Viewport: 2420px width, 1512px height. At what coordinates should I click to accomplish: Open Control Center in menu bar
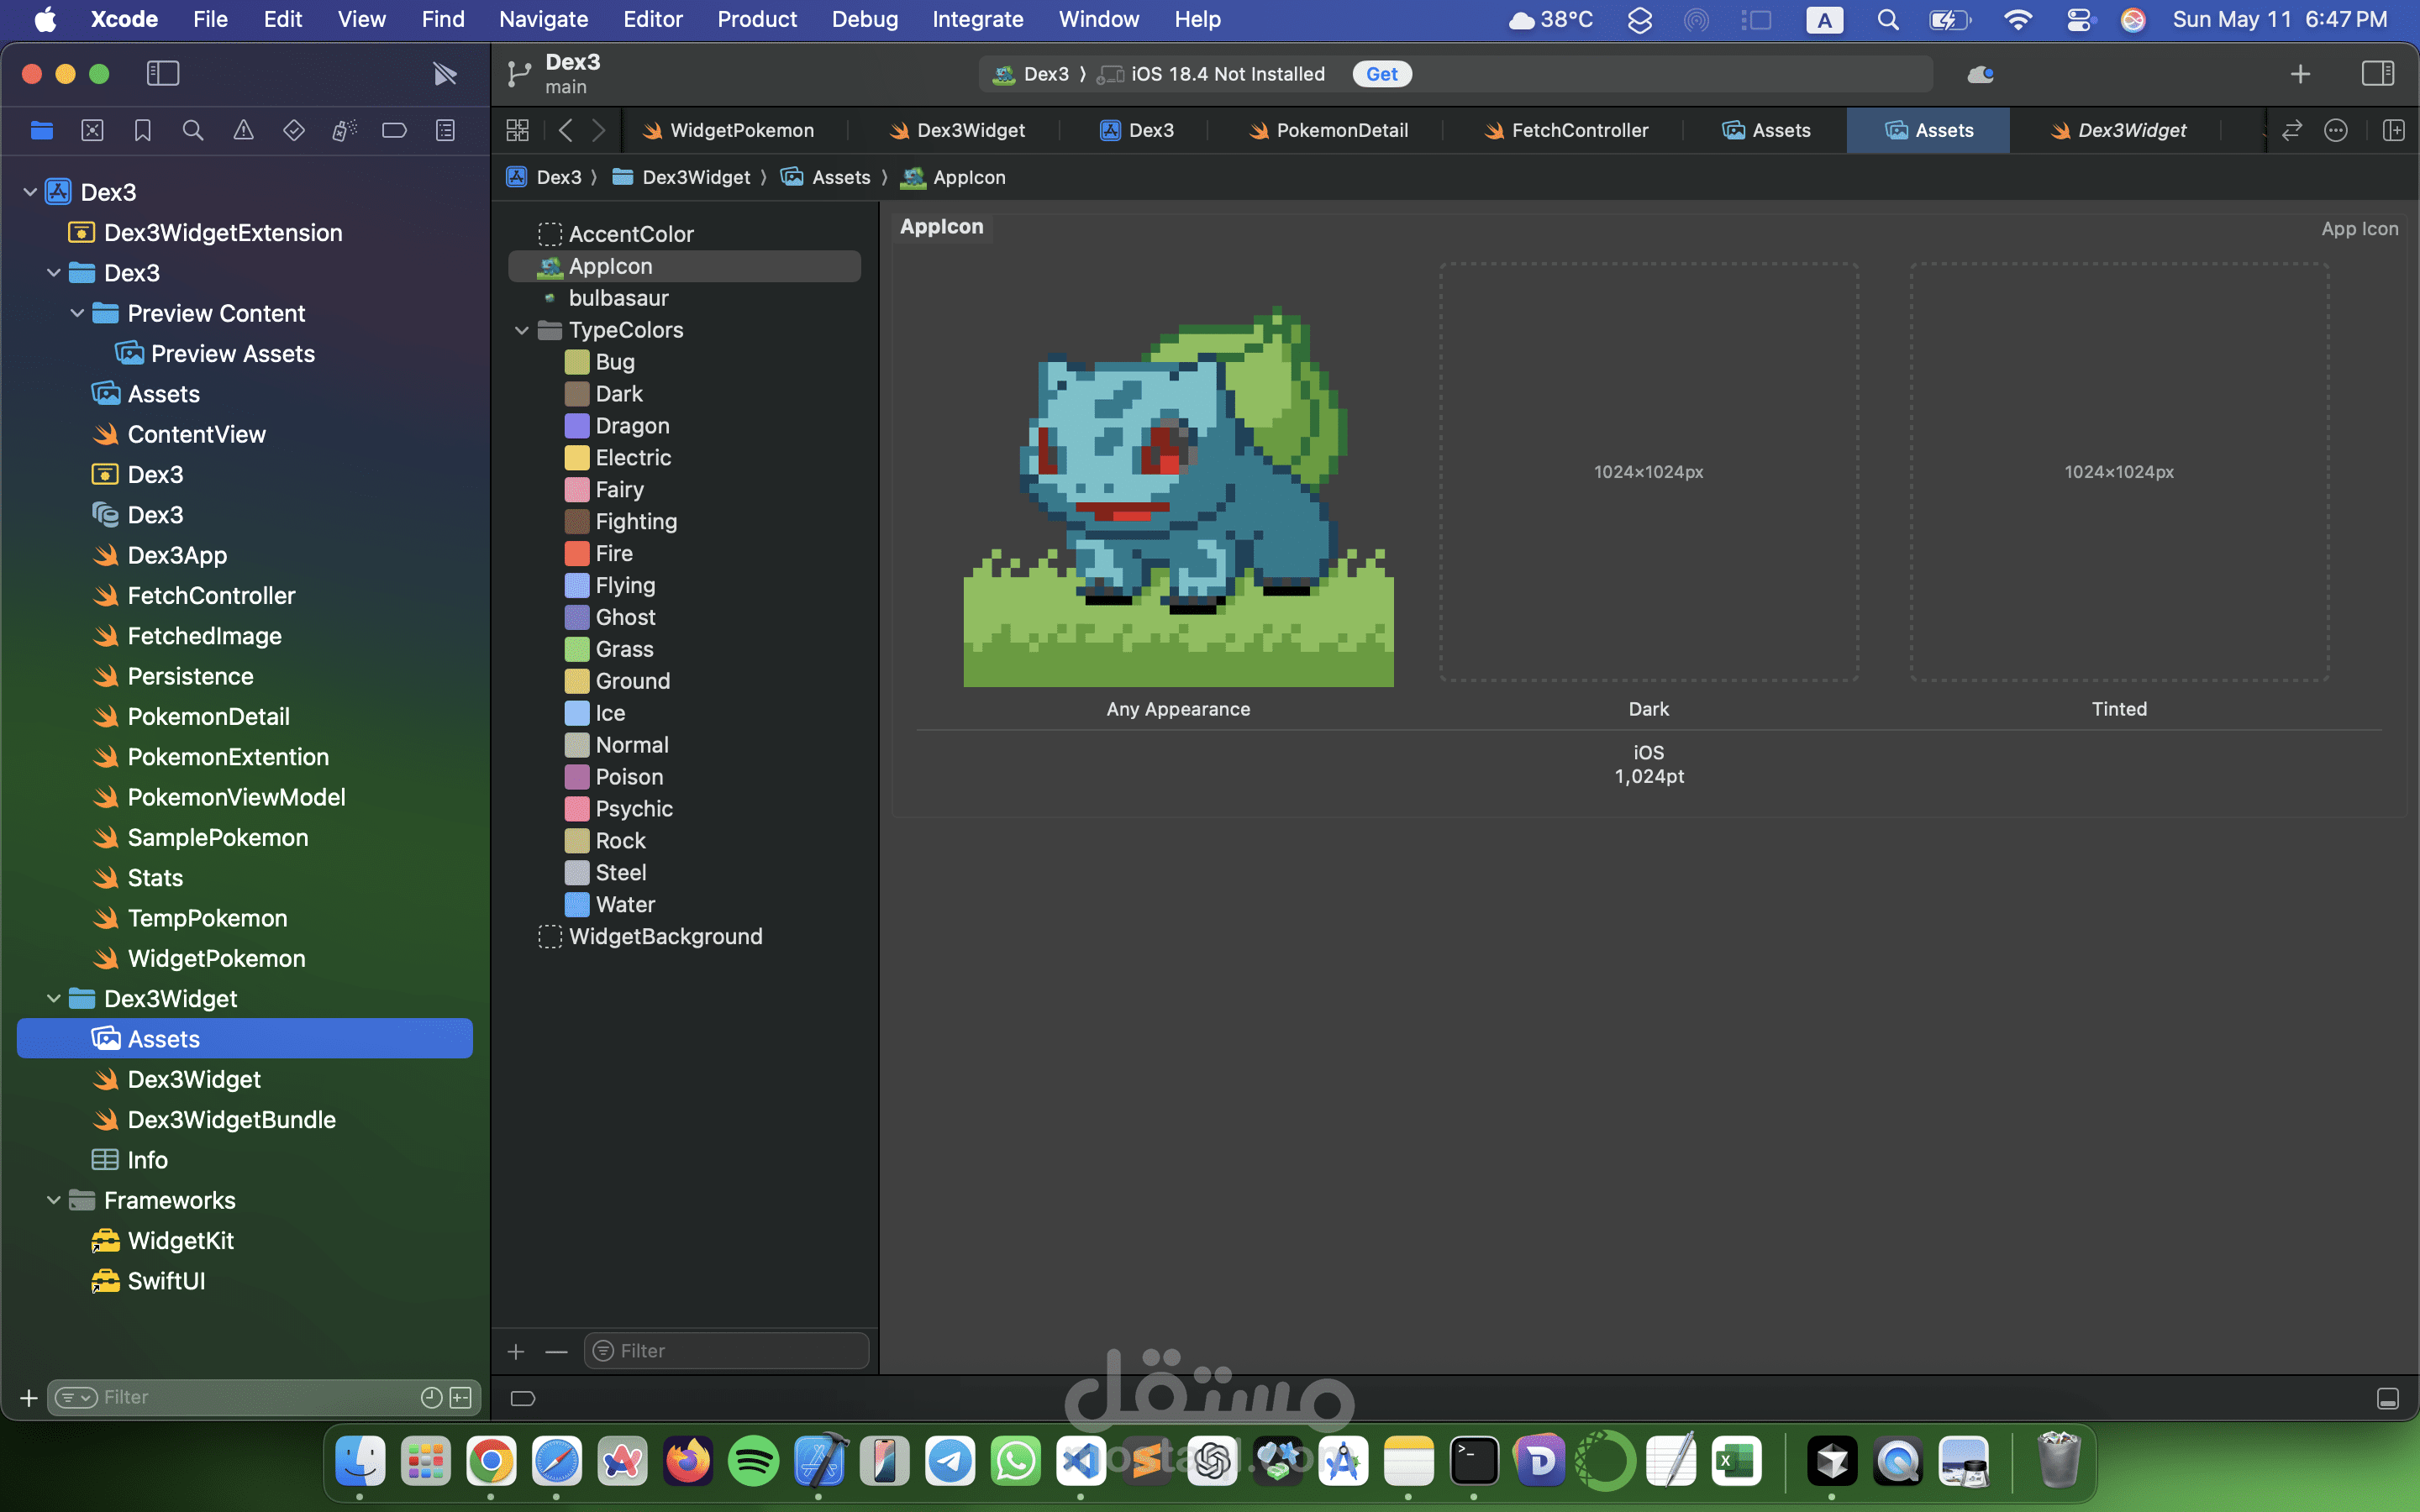(2078, 19)
